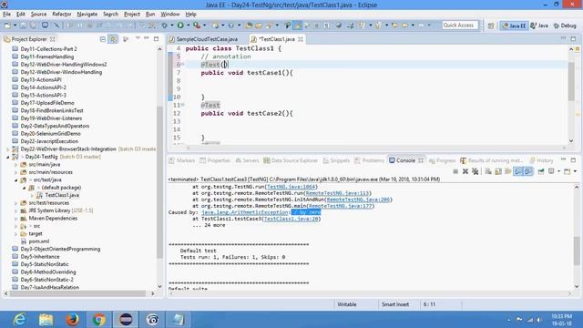
Task: Close the TestClass1.java editor tab
Action: [x=300, y=39]
